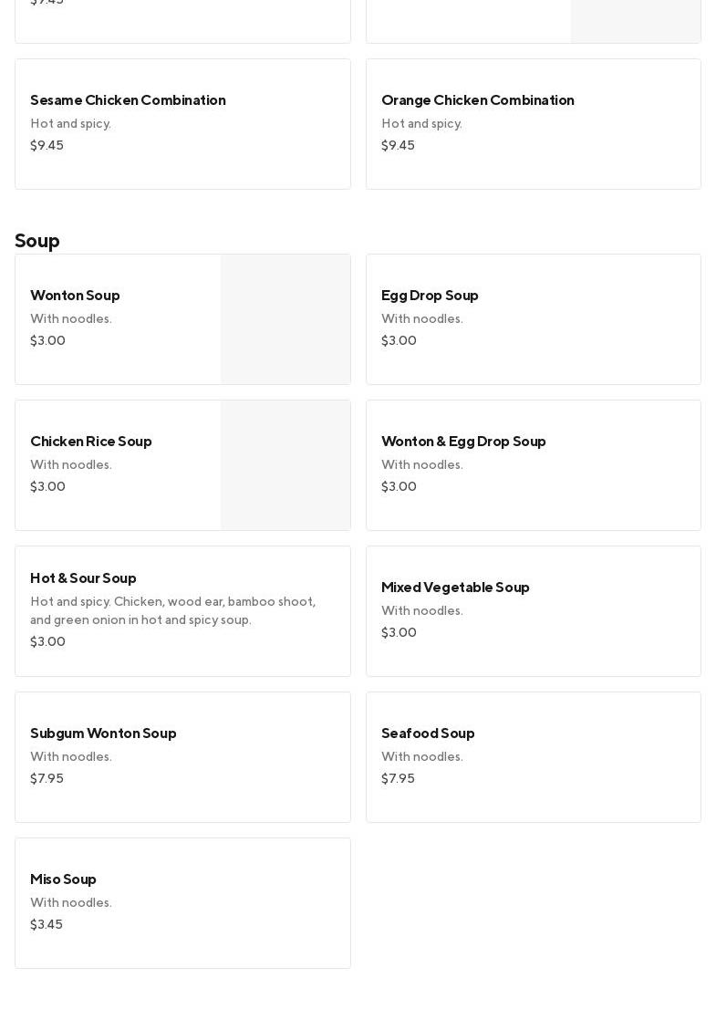Click the Orange Chicken Combination $9.45 price
Screen dimensions: 716x1009
398,146
